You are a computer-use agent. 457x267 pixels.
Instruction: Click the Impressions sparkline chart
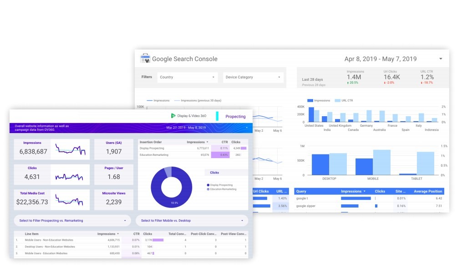[70, 149]
